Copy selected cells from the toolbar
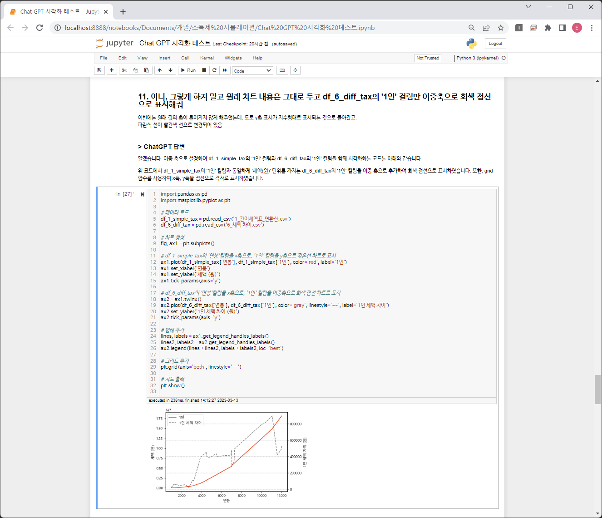 [135, 70]
